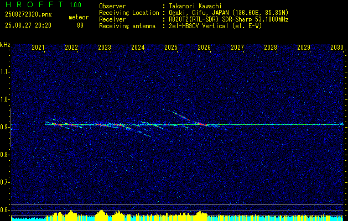The width and height of the screenshot is (348, 221).
Task: Click the 2028 time axis label
Action: coord(271,48)
